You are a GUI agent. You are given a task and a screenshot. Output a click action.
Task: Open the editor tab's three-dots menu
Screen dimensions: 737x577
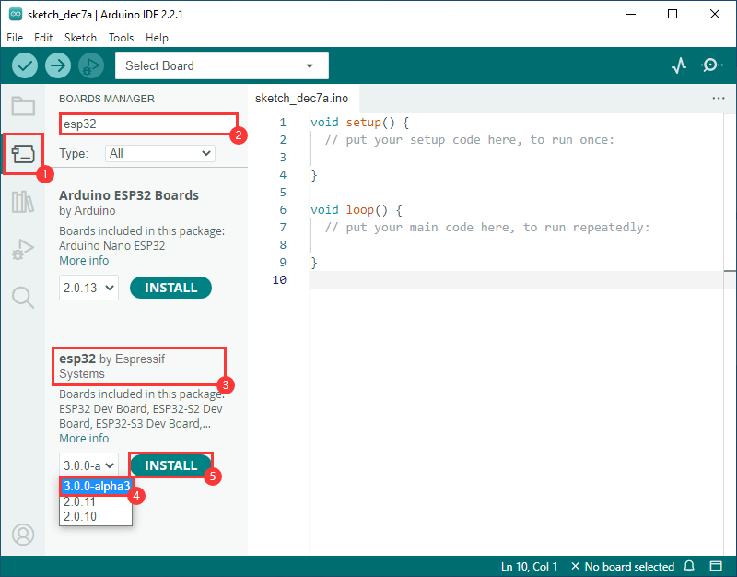pos(719,99)
